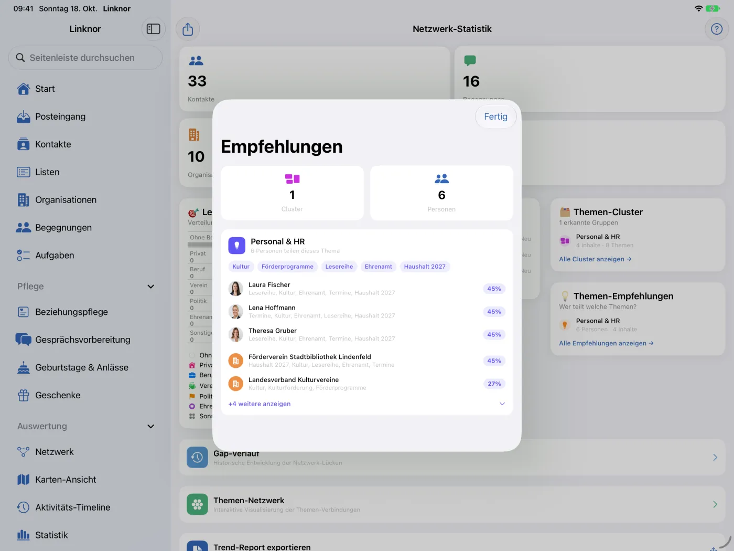
Task: Open the Netzwerk graph icon
Action: click(x=24, y=452)
